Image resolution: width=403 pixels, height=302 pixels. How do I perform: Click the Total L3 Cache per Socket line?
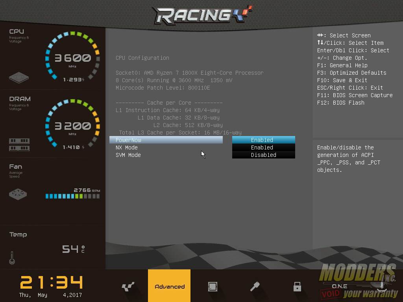coord(180,133)
